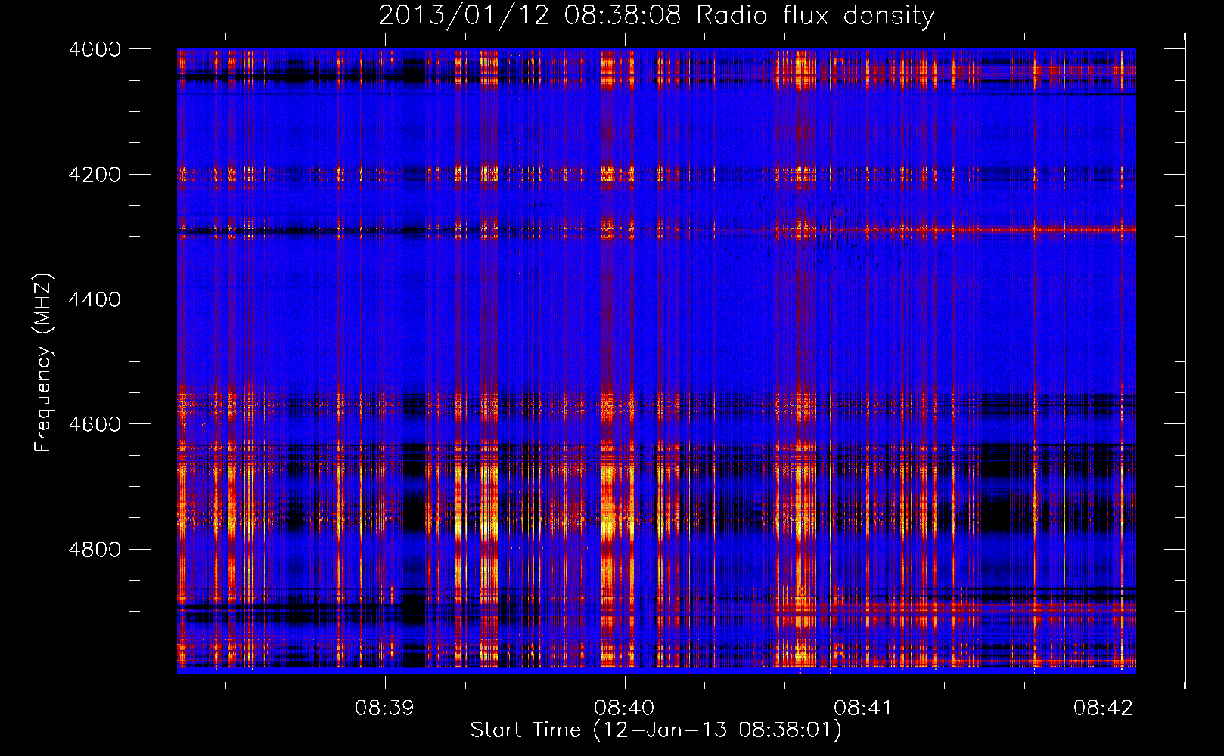Click the 4600 frequency tick label
The image size is (1224, 756).
[x=95, y=424]
